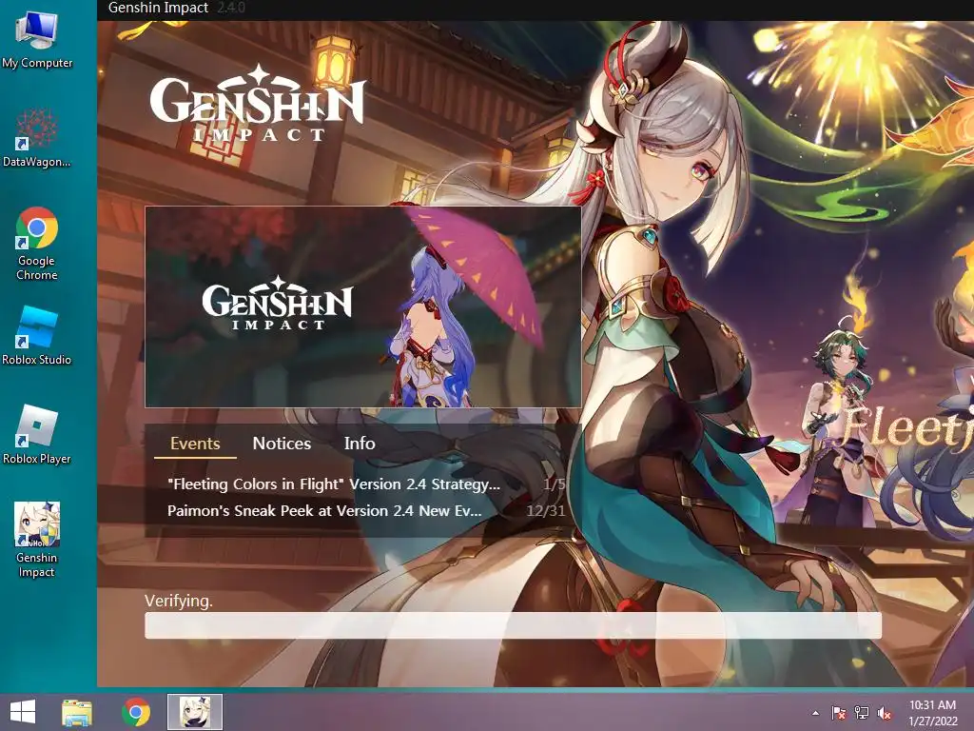Click the Genshin Impact launcher taskbar button
The width and height of the screenshot is (974, 731).
click(x=195, y=712)
